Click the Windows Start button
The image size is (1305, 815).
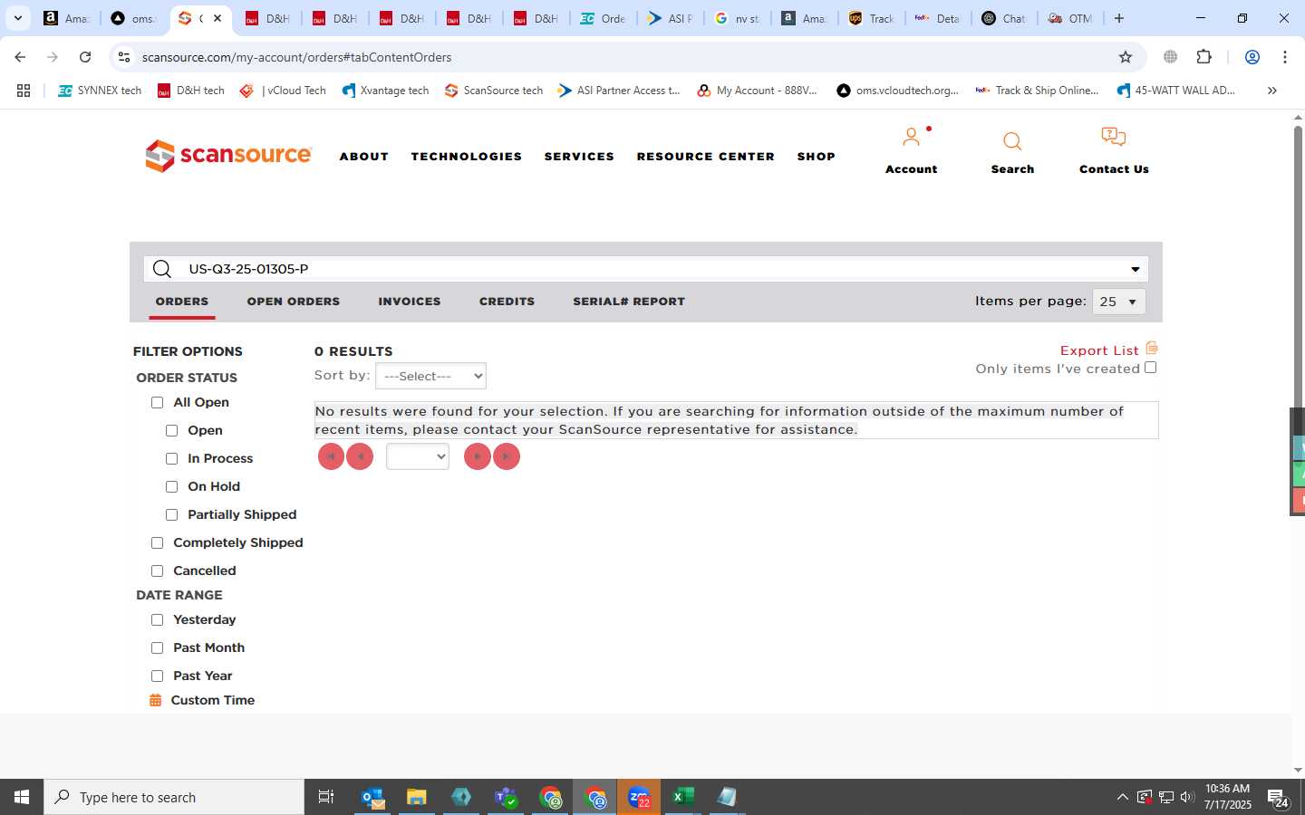click(22, 797)
